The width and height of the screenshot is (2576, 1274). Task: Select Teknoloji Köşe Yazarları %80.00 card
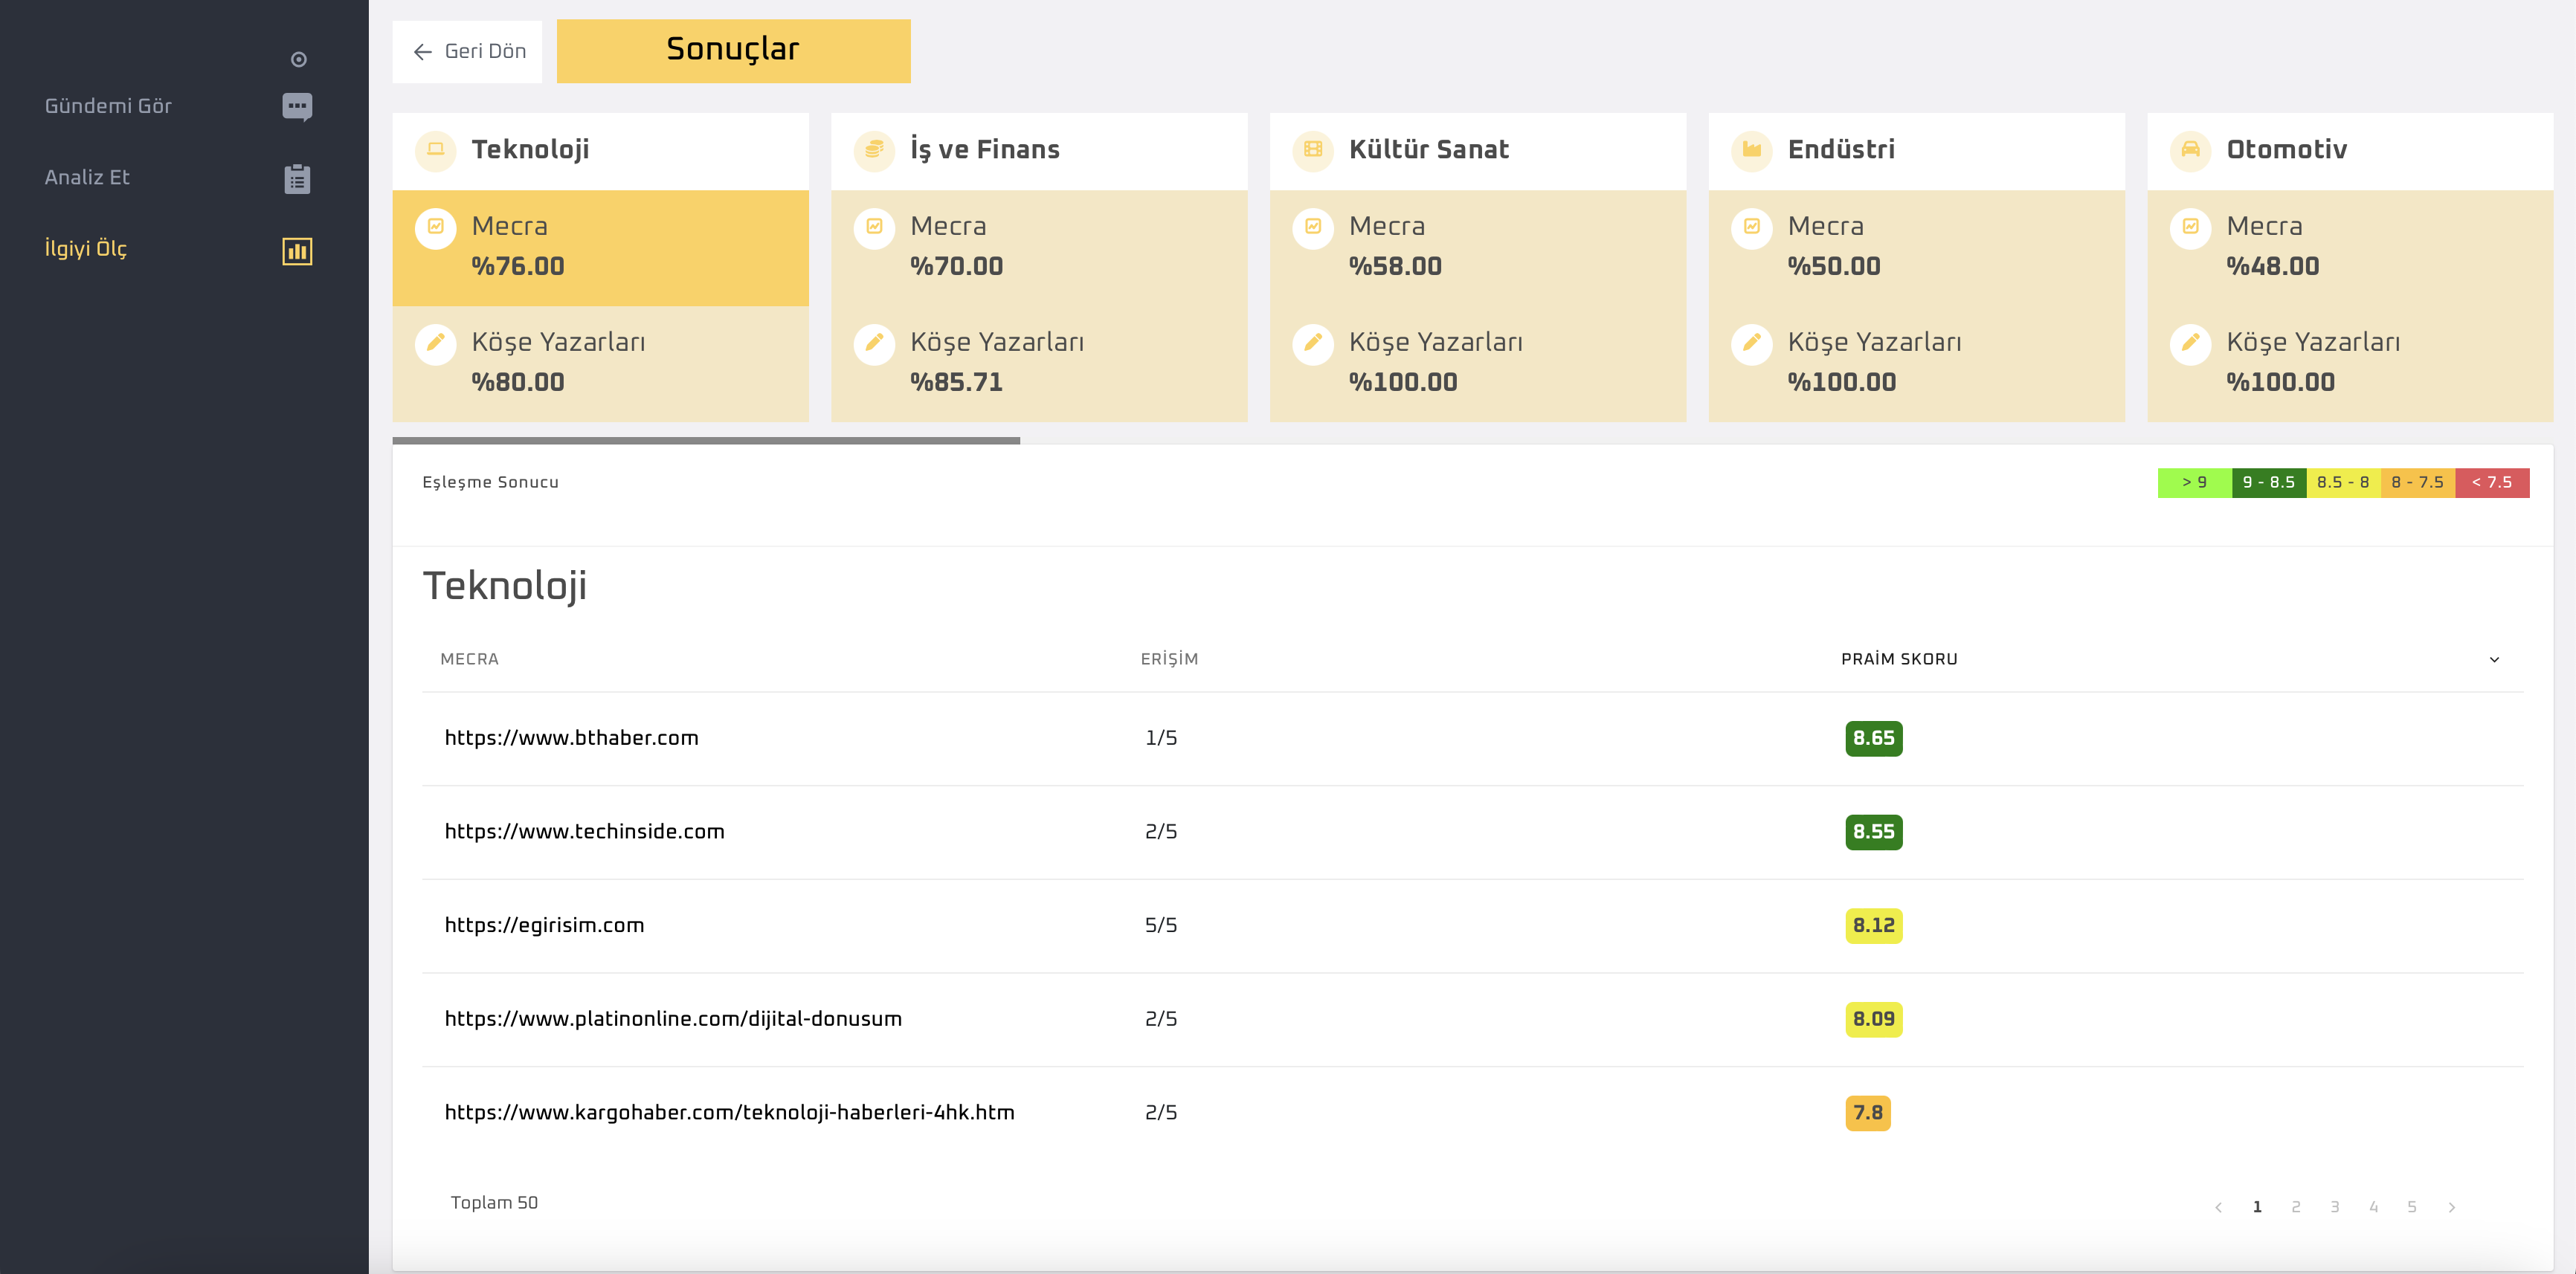(600, 363)
